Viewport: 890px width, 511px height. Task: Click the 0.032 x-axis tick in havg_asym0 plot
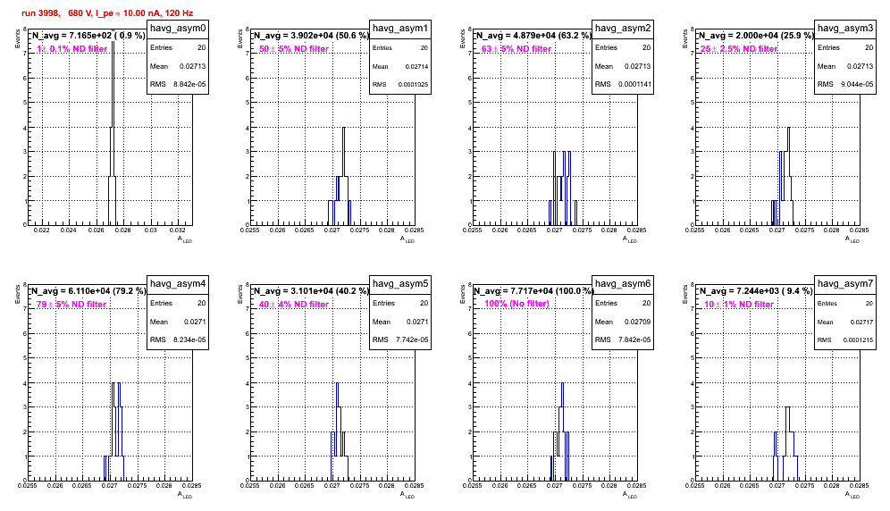[x=178, y=230]
